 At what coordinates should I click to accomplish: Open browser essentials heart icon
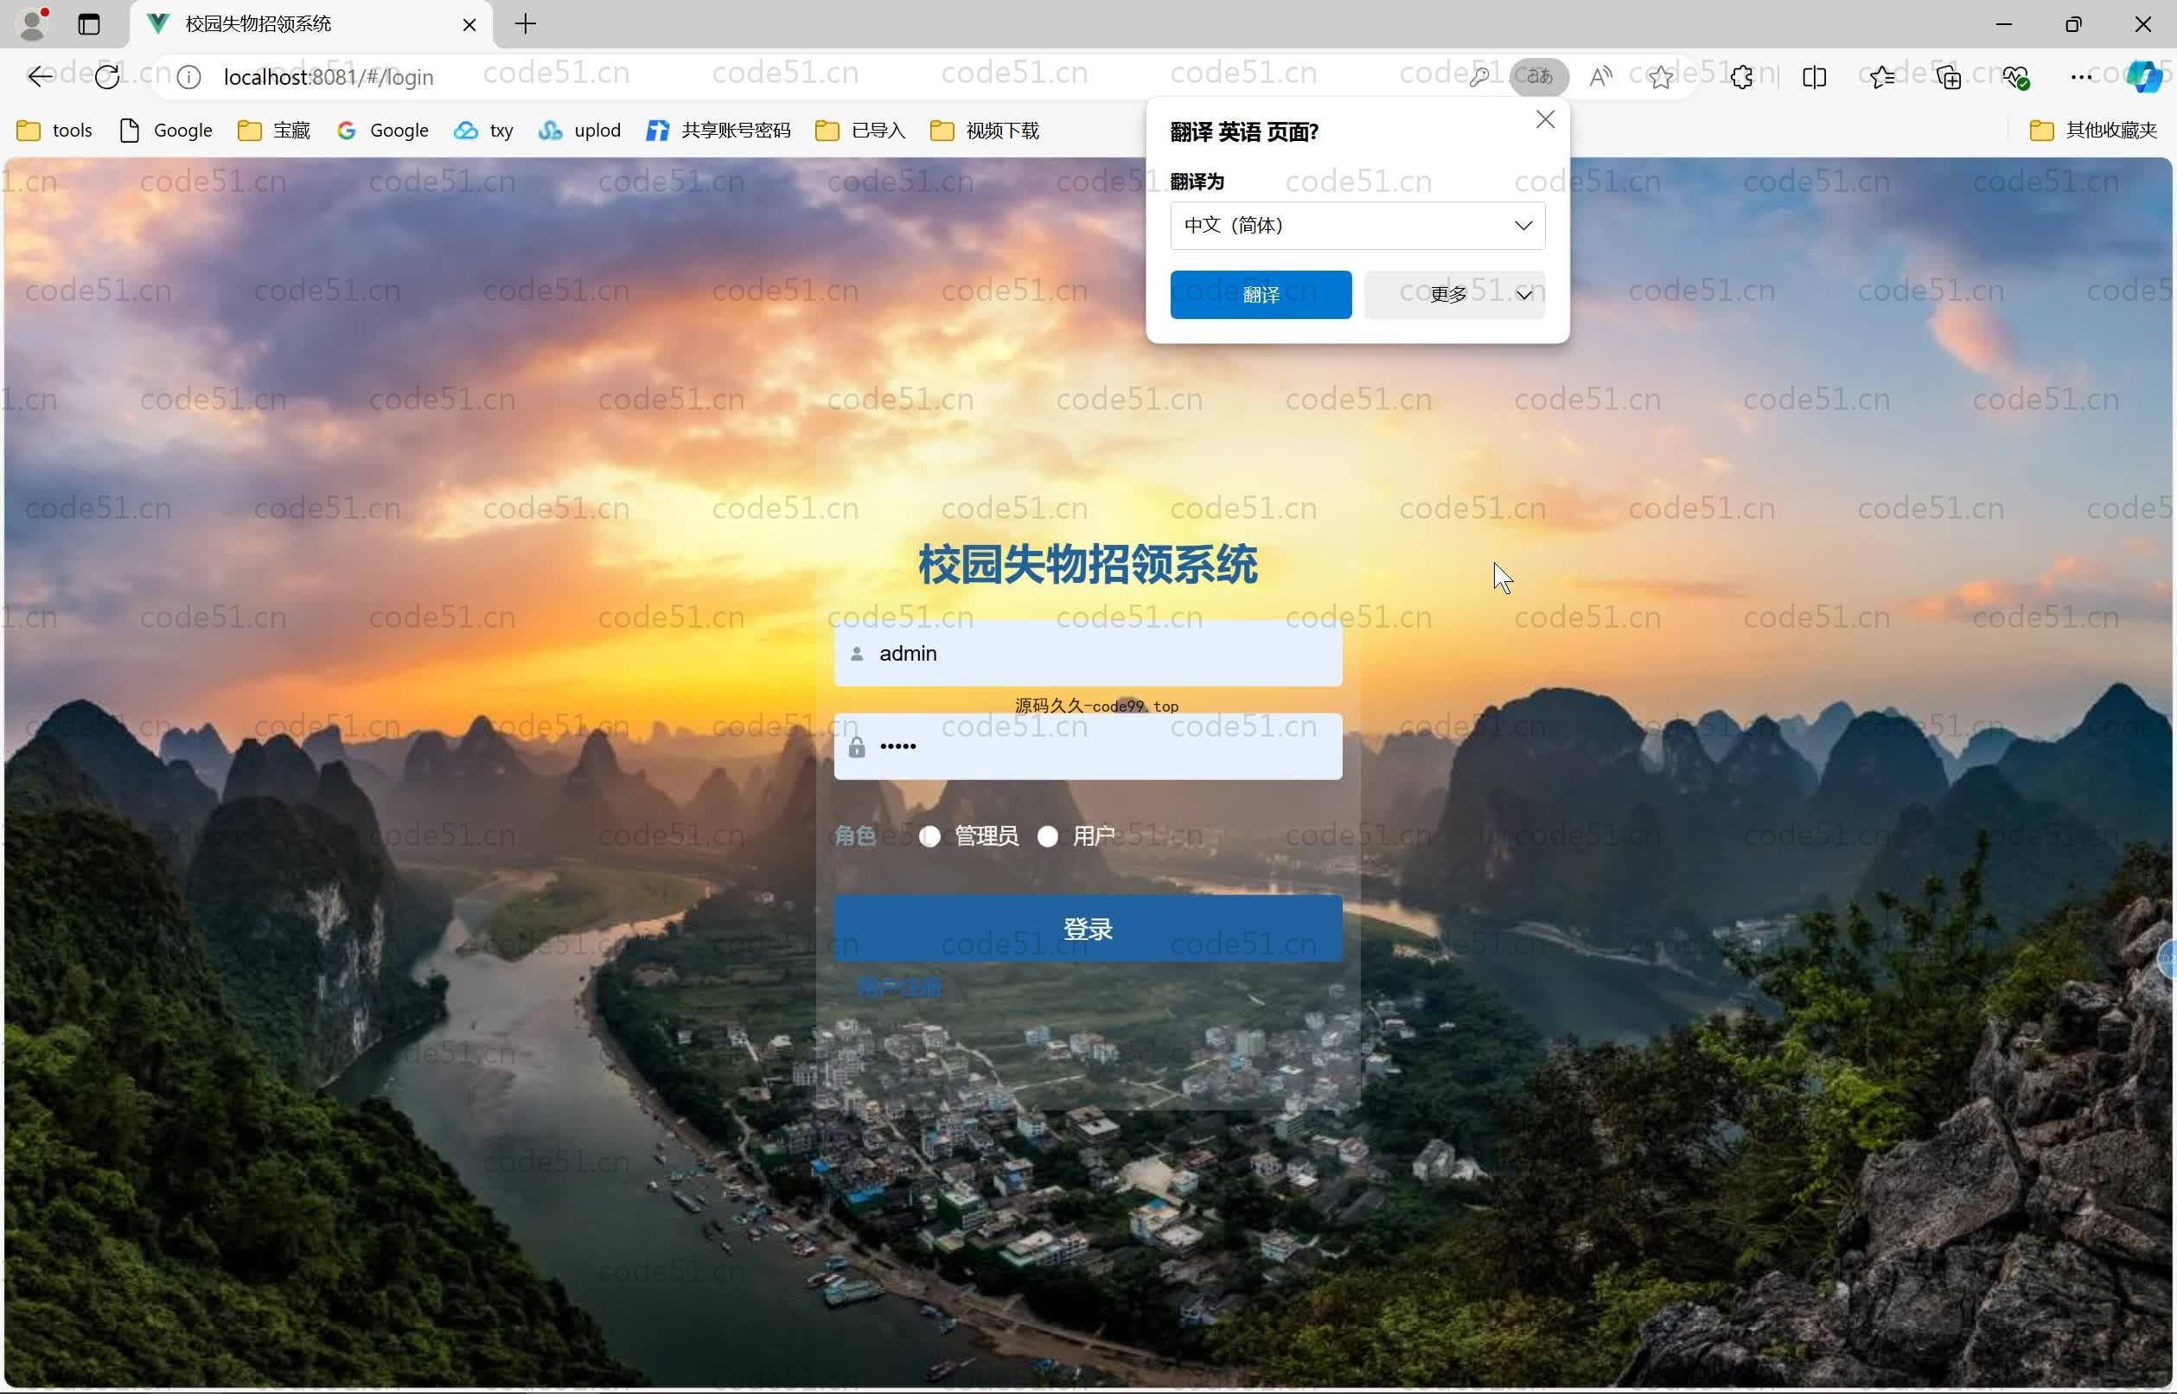point(2016,77)
